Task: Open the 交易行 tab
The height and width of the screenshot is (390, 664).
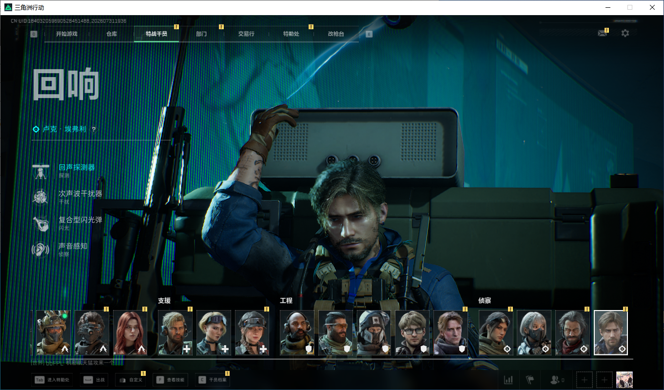Action: (246, 34)
